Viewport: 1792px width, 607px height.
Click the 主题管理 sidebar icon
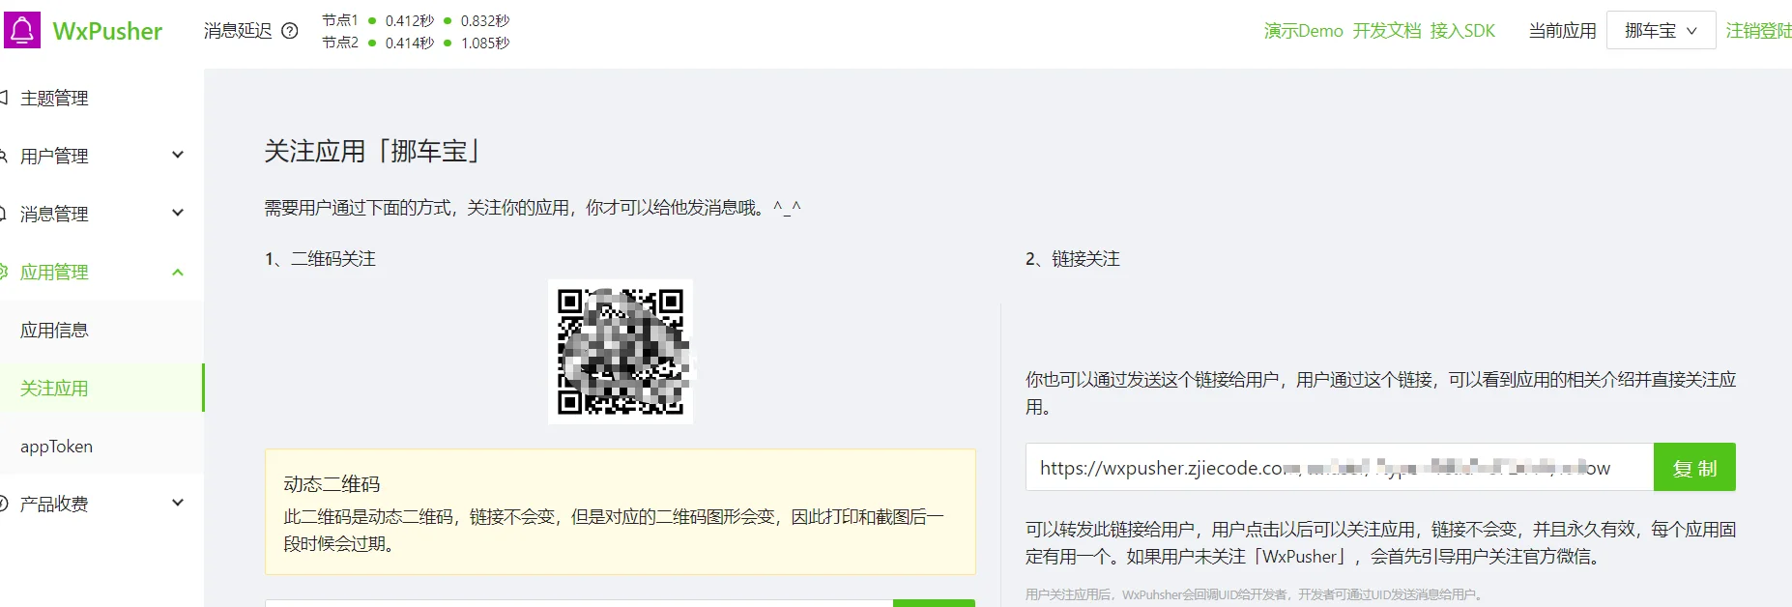(x=4, y=98)
